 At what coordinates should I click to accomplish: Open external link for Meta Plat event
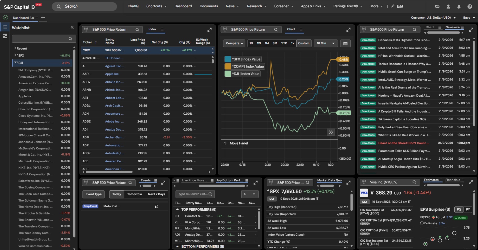(x=156, y=207)
